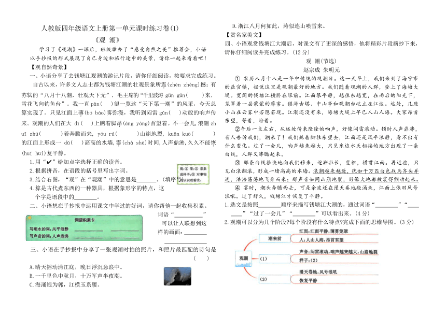Click the paragraph marker ④
Image resolution: width=446 pixels, height=315 pixels.
click(238, 188)
